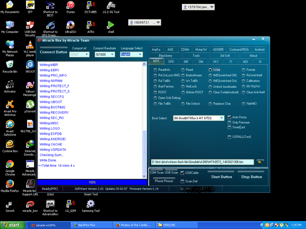The image size is (306, 229).
Task: Switch to the Android tab
Action: (259, 49)
